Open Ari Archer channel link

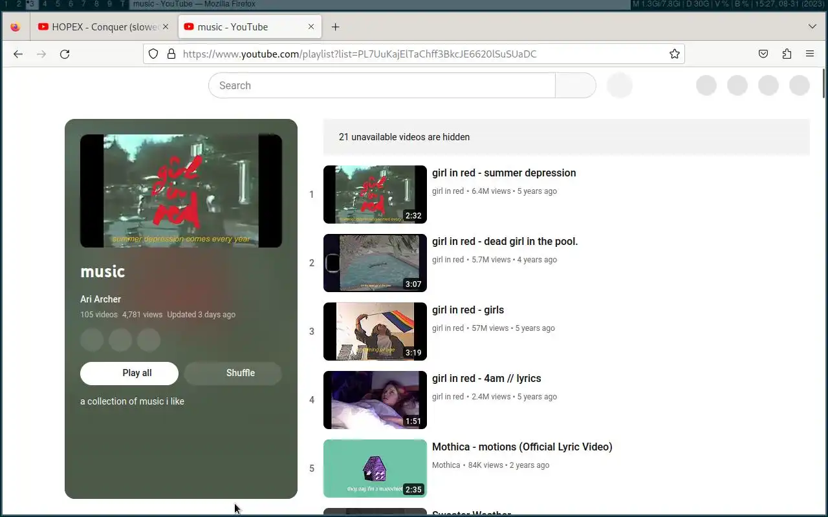(x=100, y=299)
